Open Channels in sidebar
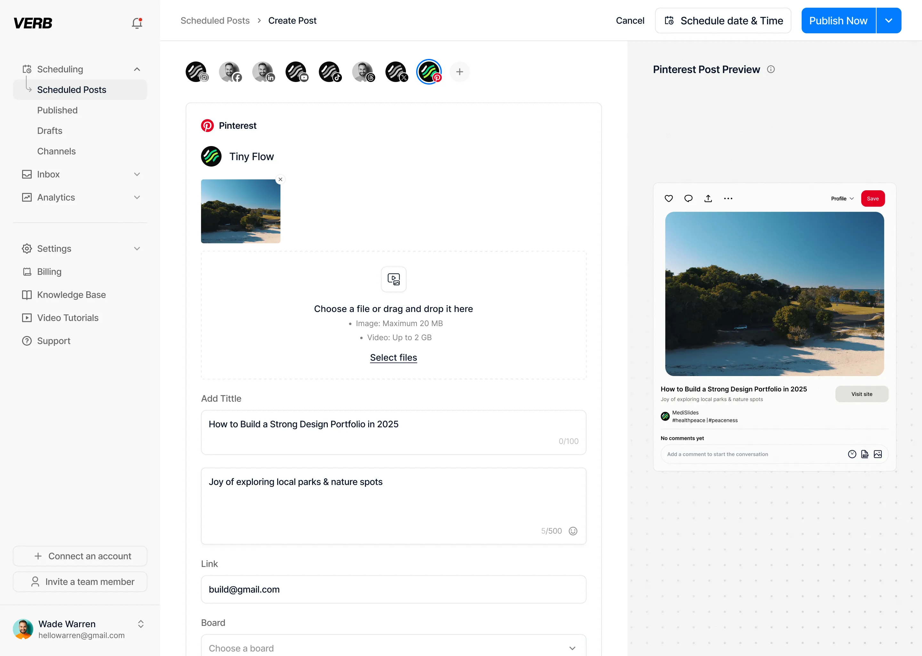Viewport: 922px width, 656px height. (x=57, y=152)
